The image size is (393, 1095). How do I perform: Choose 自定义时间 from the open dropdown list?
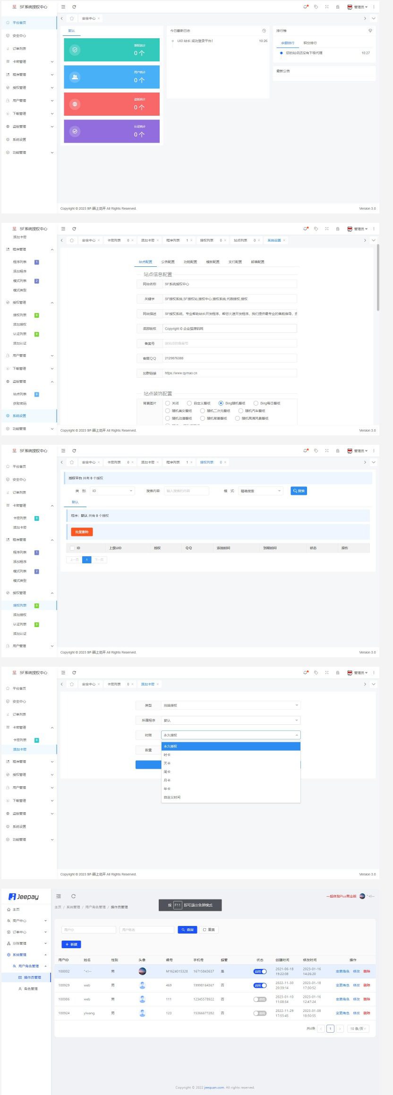172,797
